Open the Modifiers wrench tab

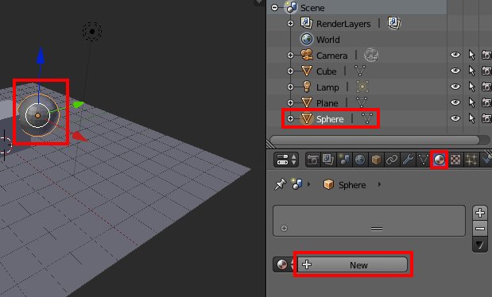(408, 160)
